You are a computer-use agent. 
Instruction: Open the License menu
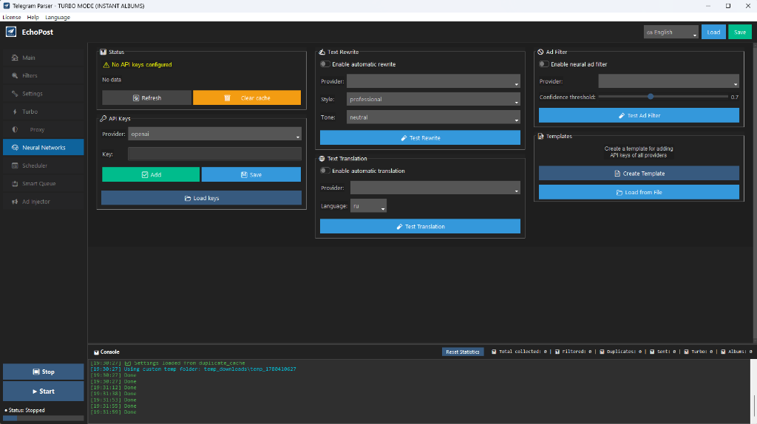coord(12,18)
